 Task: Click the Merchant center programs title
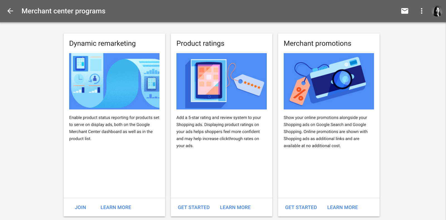pyautogui.click(x=64, y=11)
